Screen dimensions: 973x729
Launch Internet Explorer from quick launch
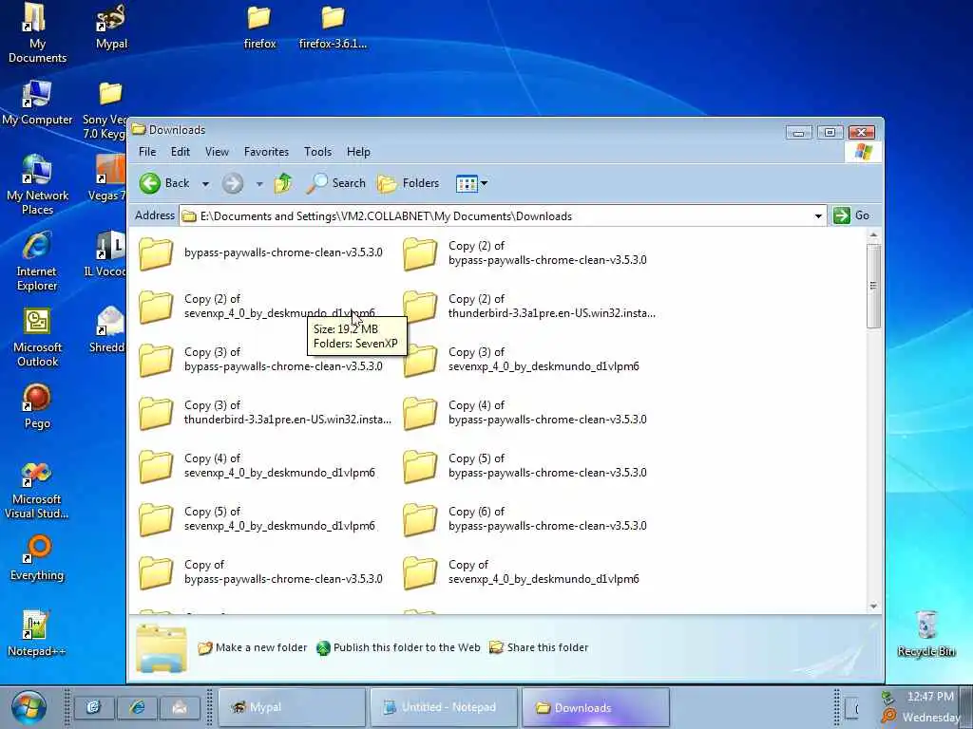pos(137,707)
